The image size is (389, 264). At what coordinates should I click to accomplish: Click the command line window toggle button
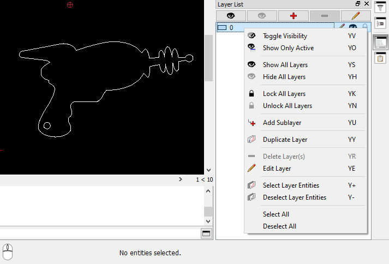(206, 233)
